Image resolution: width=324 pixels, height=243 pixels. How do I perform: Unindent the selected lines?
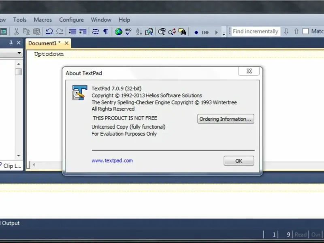tap(72, 32)
